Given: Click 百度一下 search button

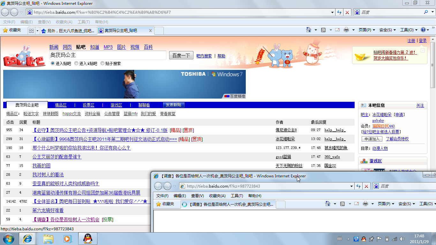Looking at the screenshot, I should point(181,56).
